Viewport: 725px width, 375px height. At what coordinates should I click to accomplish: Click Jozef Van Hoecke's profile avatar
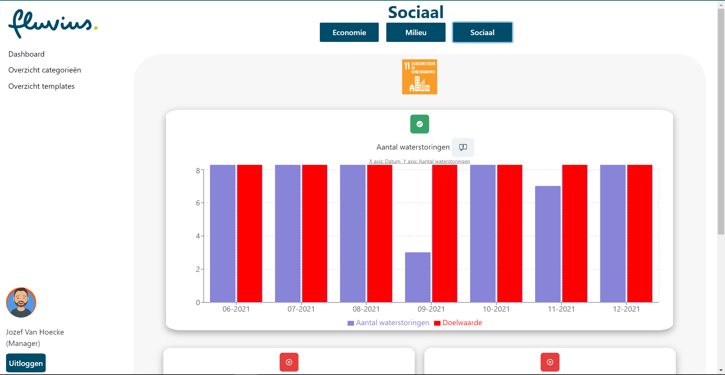pos(21,302)
